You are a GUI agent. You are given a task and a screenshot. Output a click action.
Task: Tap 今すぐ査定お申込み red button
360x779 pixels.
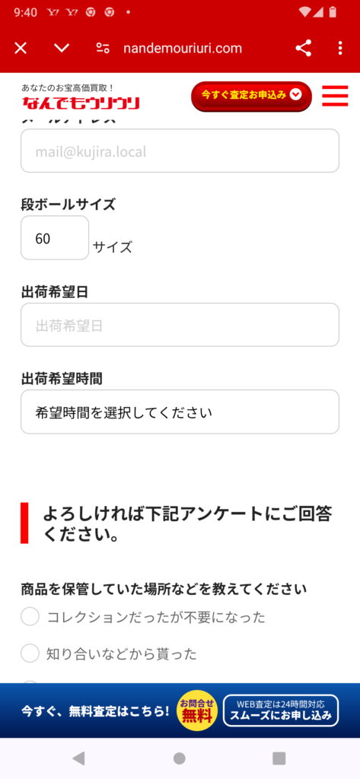click(x=251, y=97)
